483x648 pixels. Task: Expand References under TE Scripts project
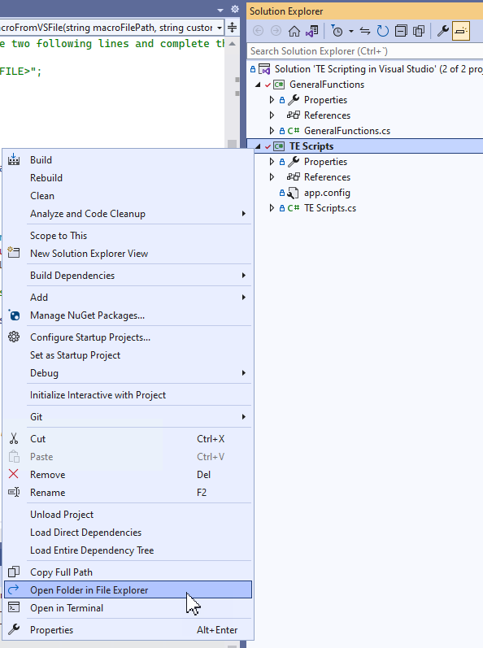pos(272,177)
